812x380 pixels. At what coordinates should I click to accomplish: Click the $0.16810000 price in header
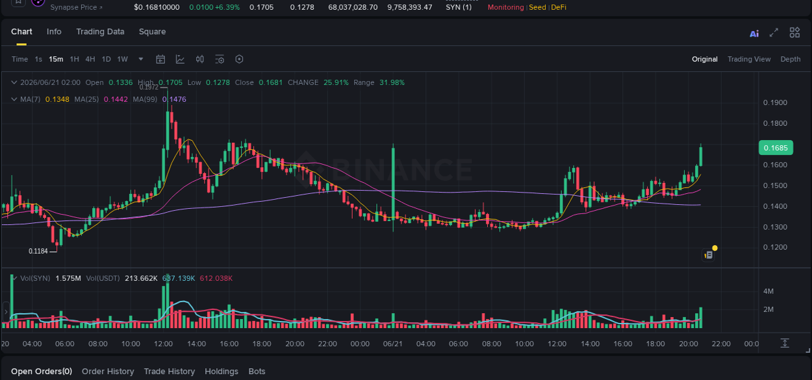[157, 7]
